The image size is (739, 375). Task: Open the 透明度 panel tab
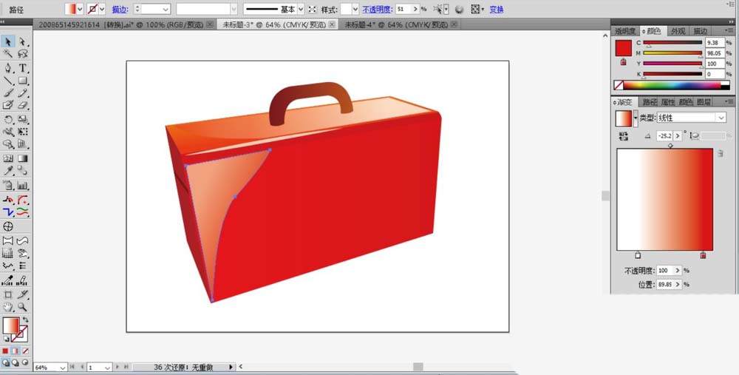625,31
